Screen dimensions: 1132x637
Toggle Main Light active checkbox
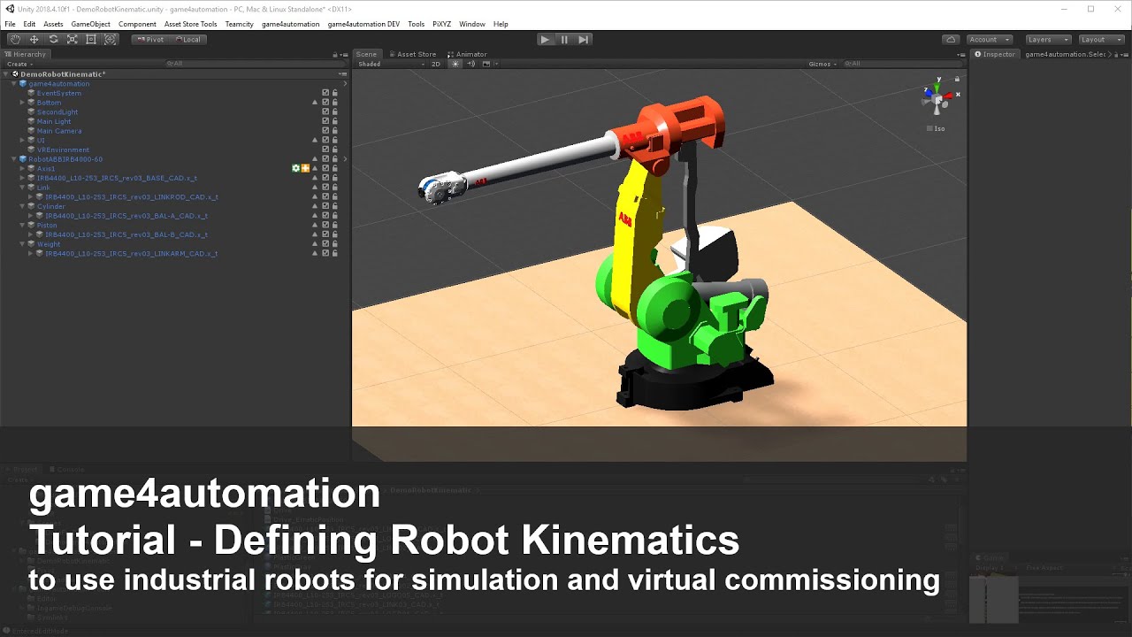click(325, 121)
